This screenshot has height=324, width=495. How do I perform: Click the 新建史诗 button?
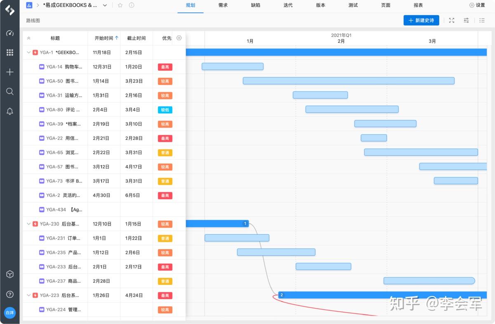[x=421, y=20]
